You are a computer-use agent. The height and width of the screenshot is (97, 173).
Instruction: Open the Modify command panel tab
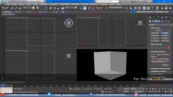click(x=154, y=17)
